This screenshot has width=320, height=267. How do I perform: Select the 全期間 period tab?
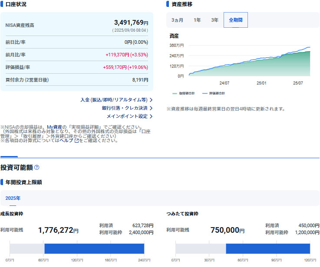[236, 20]
